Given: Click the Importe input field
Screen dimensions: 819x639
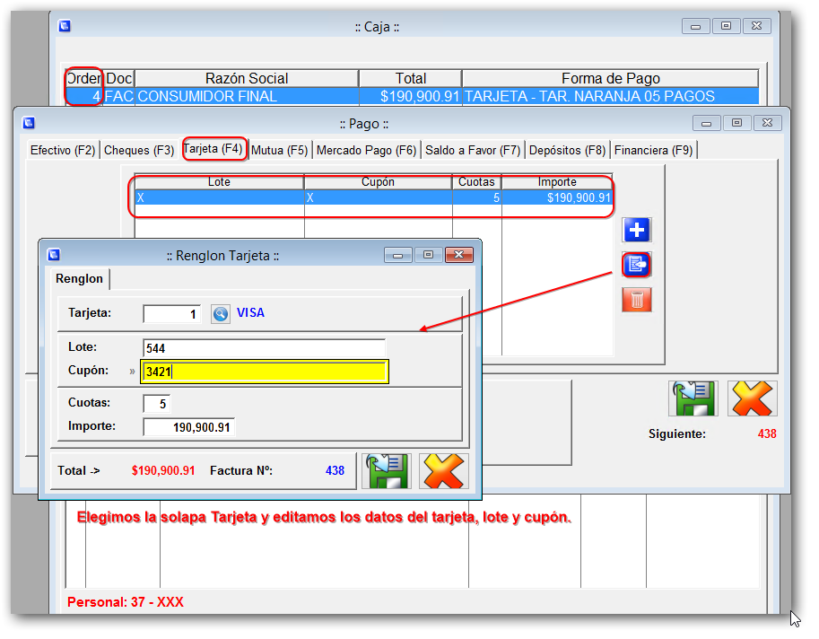Looking at the screenshot, I should tap(189, 427).
